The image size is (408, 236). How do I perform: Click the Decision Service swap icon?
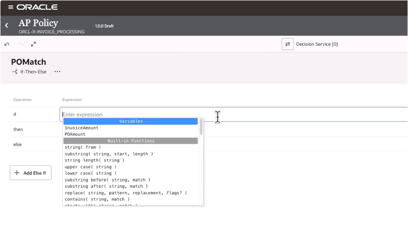tap(287, 44)
